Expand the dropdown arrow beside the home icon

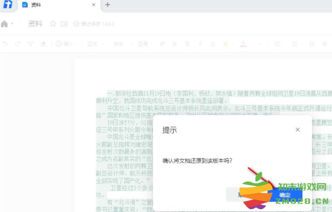[12, 24]
